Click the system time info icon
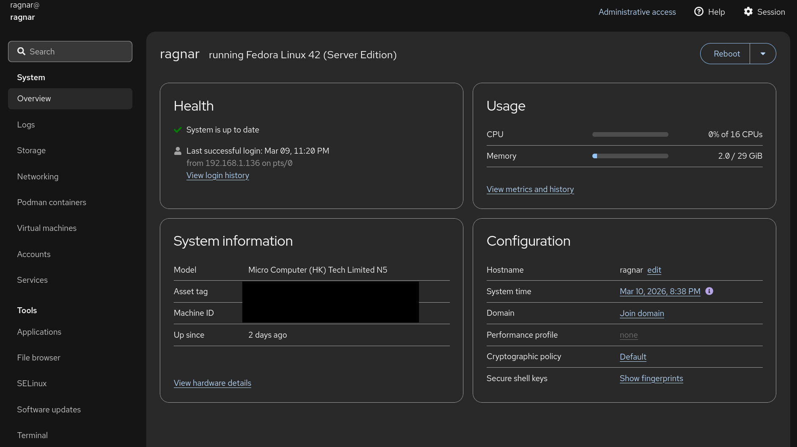The width and height of the screenshot is (797, 447). coord(709,291)
